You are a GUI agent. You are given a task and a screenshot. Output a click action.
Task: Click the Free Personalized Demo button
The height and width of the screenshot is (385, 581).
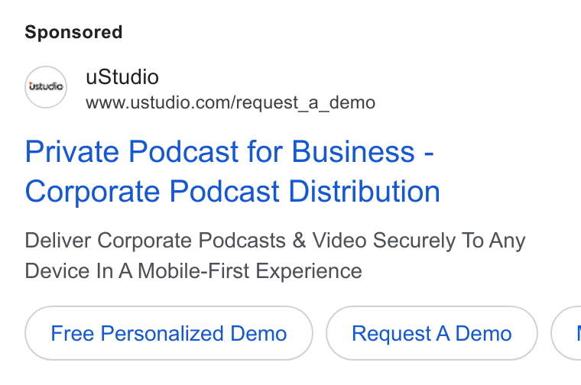(169, 333)
